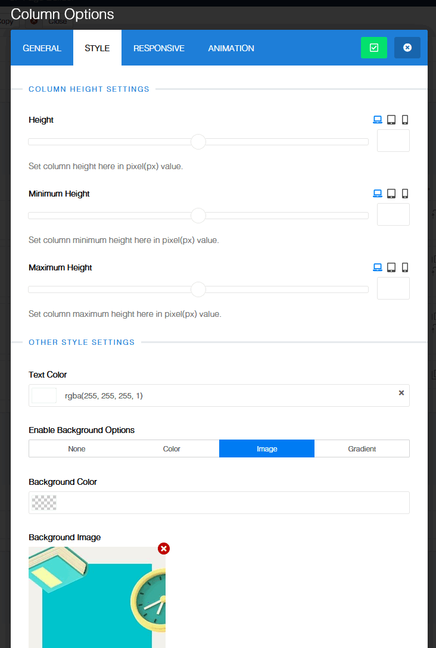Select desktop device icon for Height
The width and height of the screenshot is (436, 648).
377,120
